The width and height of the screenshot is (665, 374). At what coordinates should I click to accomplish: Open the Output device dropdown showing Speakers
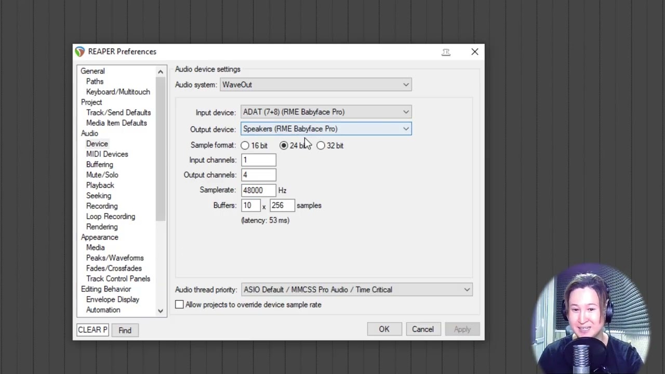pos(326,129)
